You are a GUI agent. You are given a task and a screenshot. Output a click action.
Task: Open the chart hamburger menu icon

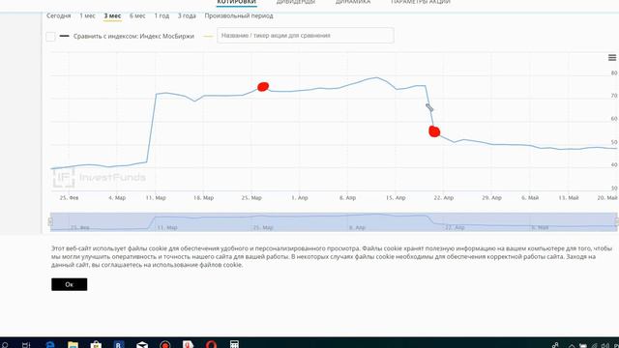click(x=612, y=58)
